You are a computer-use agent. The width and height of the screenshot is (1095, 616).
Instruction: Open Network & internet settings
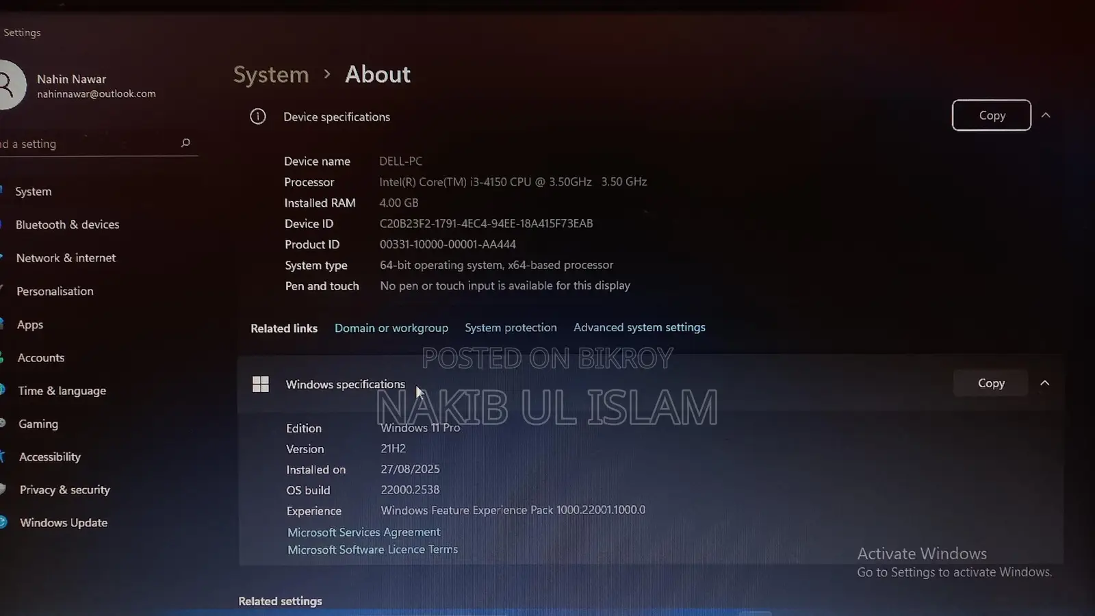click(x=66, y=257)
